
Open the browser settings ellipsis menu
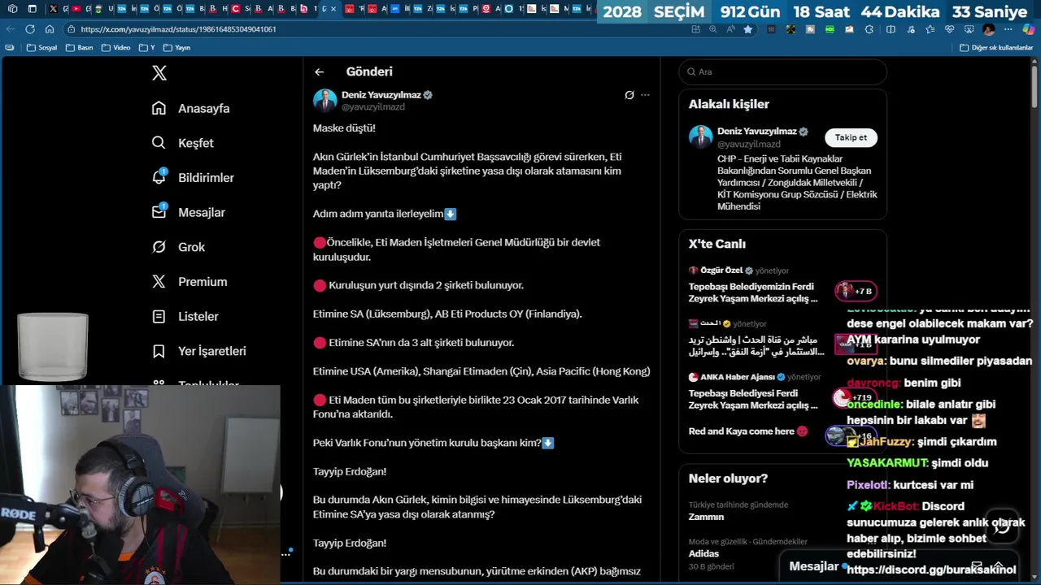1009,29
